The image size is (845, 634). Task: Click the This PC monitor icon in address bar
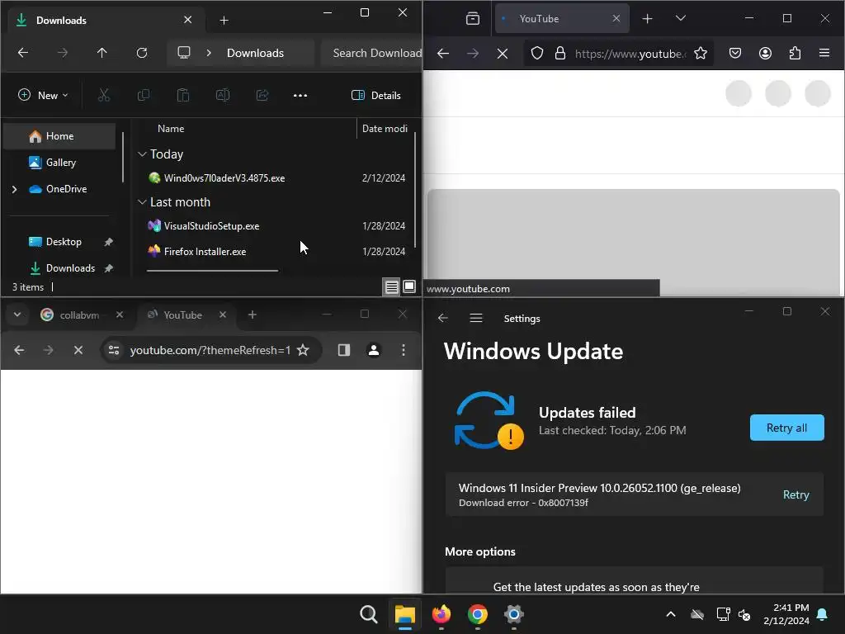click(184, 53)
